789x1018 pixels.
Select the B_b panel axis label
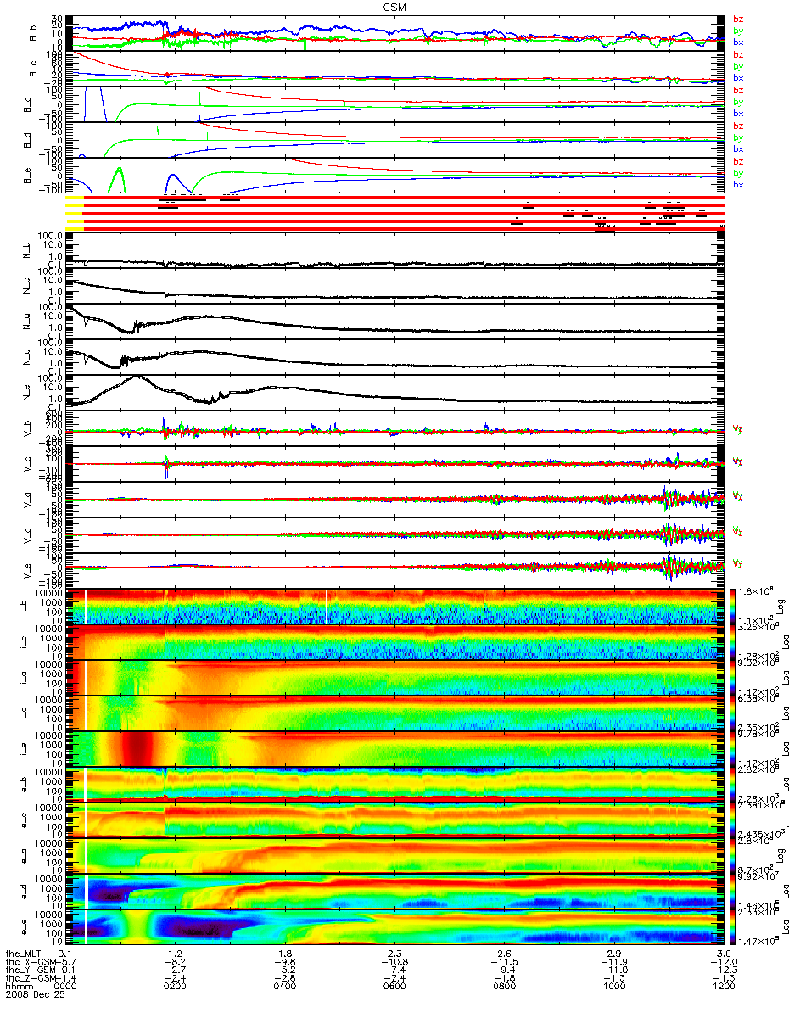tap(33, 33)
